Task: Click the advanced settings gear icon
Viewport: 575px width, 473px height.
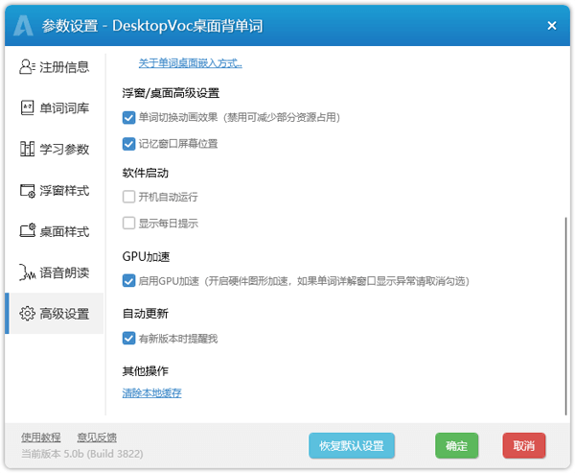Action: pos(27,313)
